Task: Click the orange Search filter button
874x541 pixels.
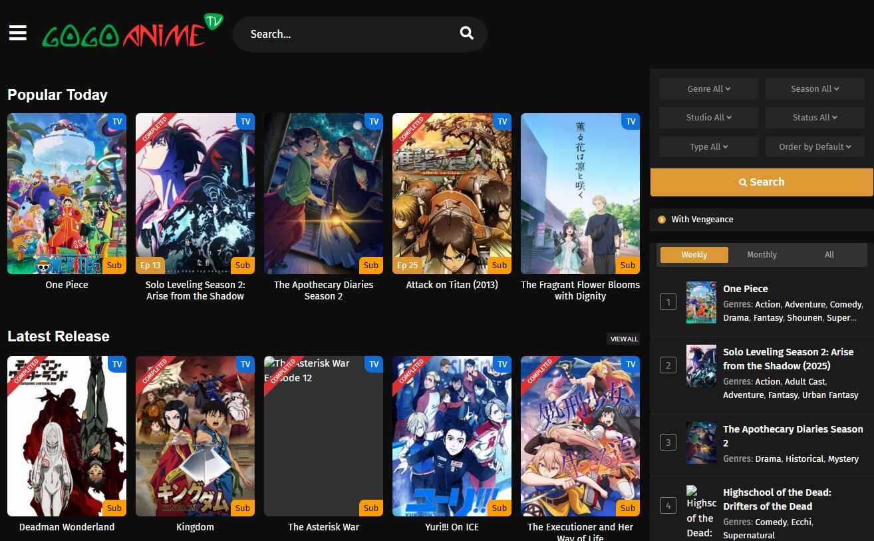Action: (762, 182)
